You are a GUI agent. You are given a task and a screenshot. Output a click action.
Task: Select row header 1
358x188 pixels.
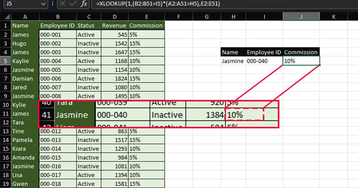pyautogui.click(x=5, y=26)
